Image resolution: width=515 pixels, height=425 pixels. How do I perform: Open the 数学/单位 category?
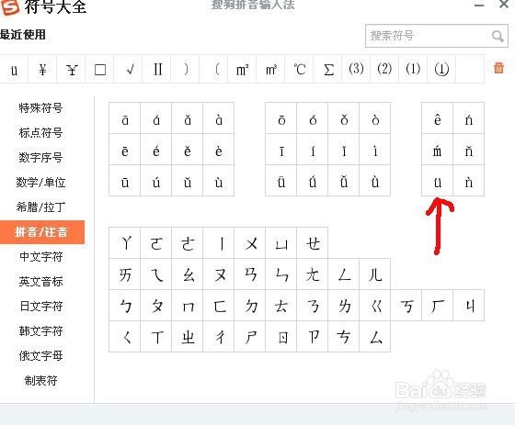pos(40,183)
